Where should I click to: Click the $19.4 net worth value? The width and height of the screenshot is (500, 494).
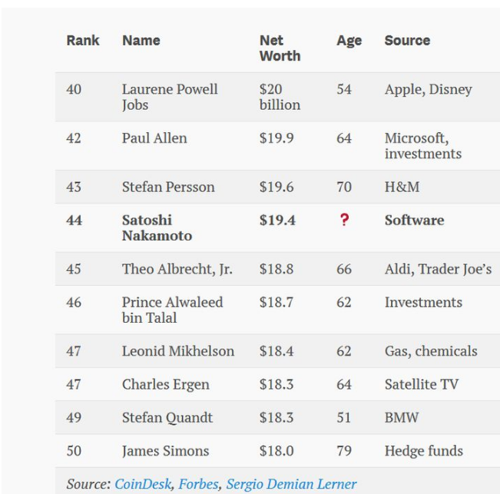coord(276,220)
